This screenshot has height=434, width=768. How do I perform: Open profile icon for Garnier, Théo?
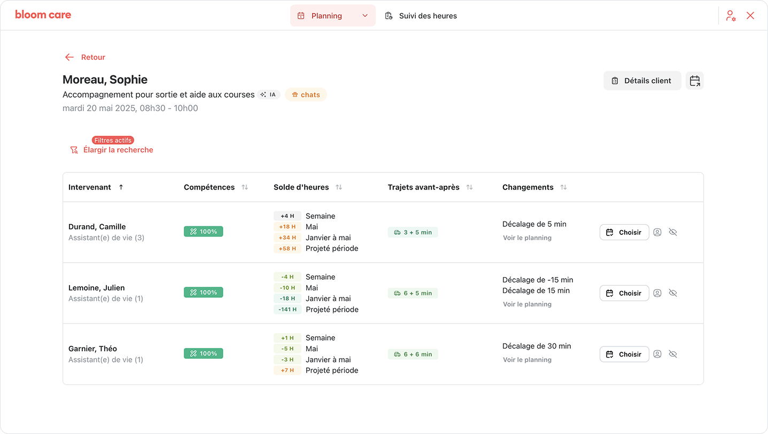pyautogui.click(x=657, y=354)
